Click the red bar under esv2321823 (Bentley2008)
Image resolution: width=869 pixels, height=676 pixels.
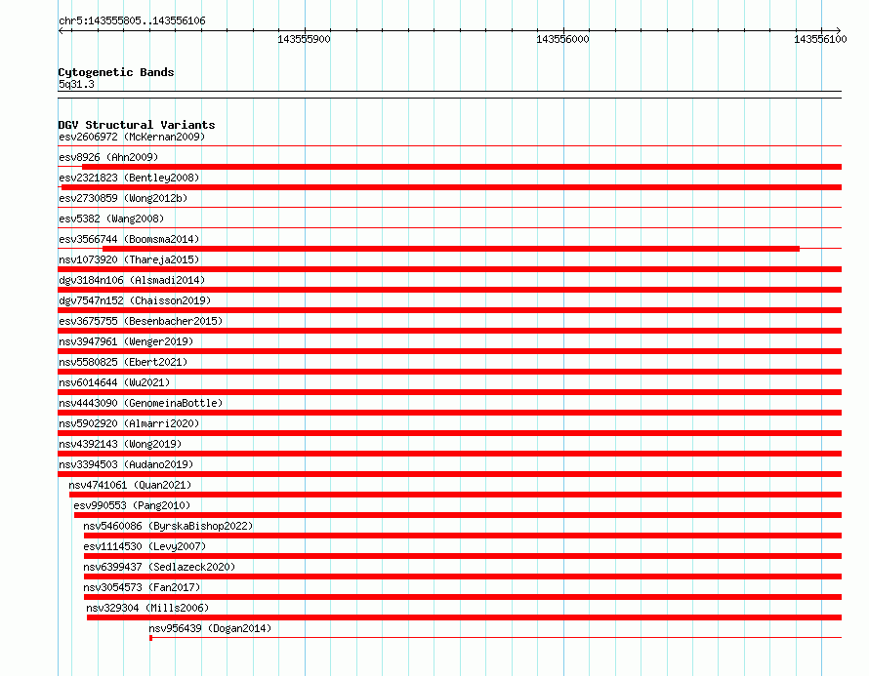452,187
